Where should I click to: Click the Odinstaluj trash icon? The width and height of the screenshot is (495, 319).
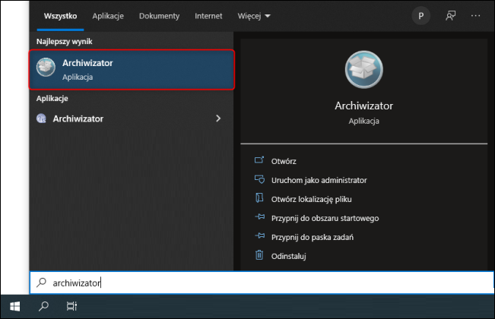(259, 256)
